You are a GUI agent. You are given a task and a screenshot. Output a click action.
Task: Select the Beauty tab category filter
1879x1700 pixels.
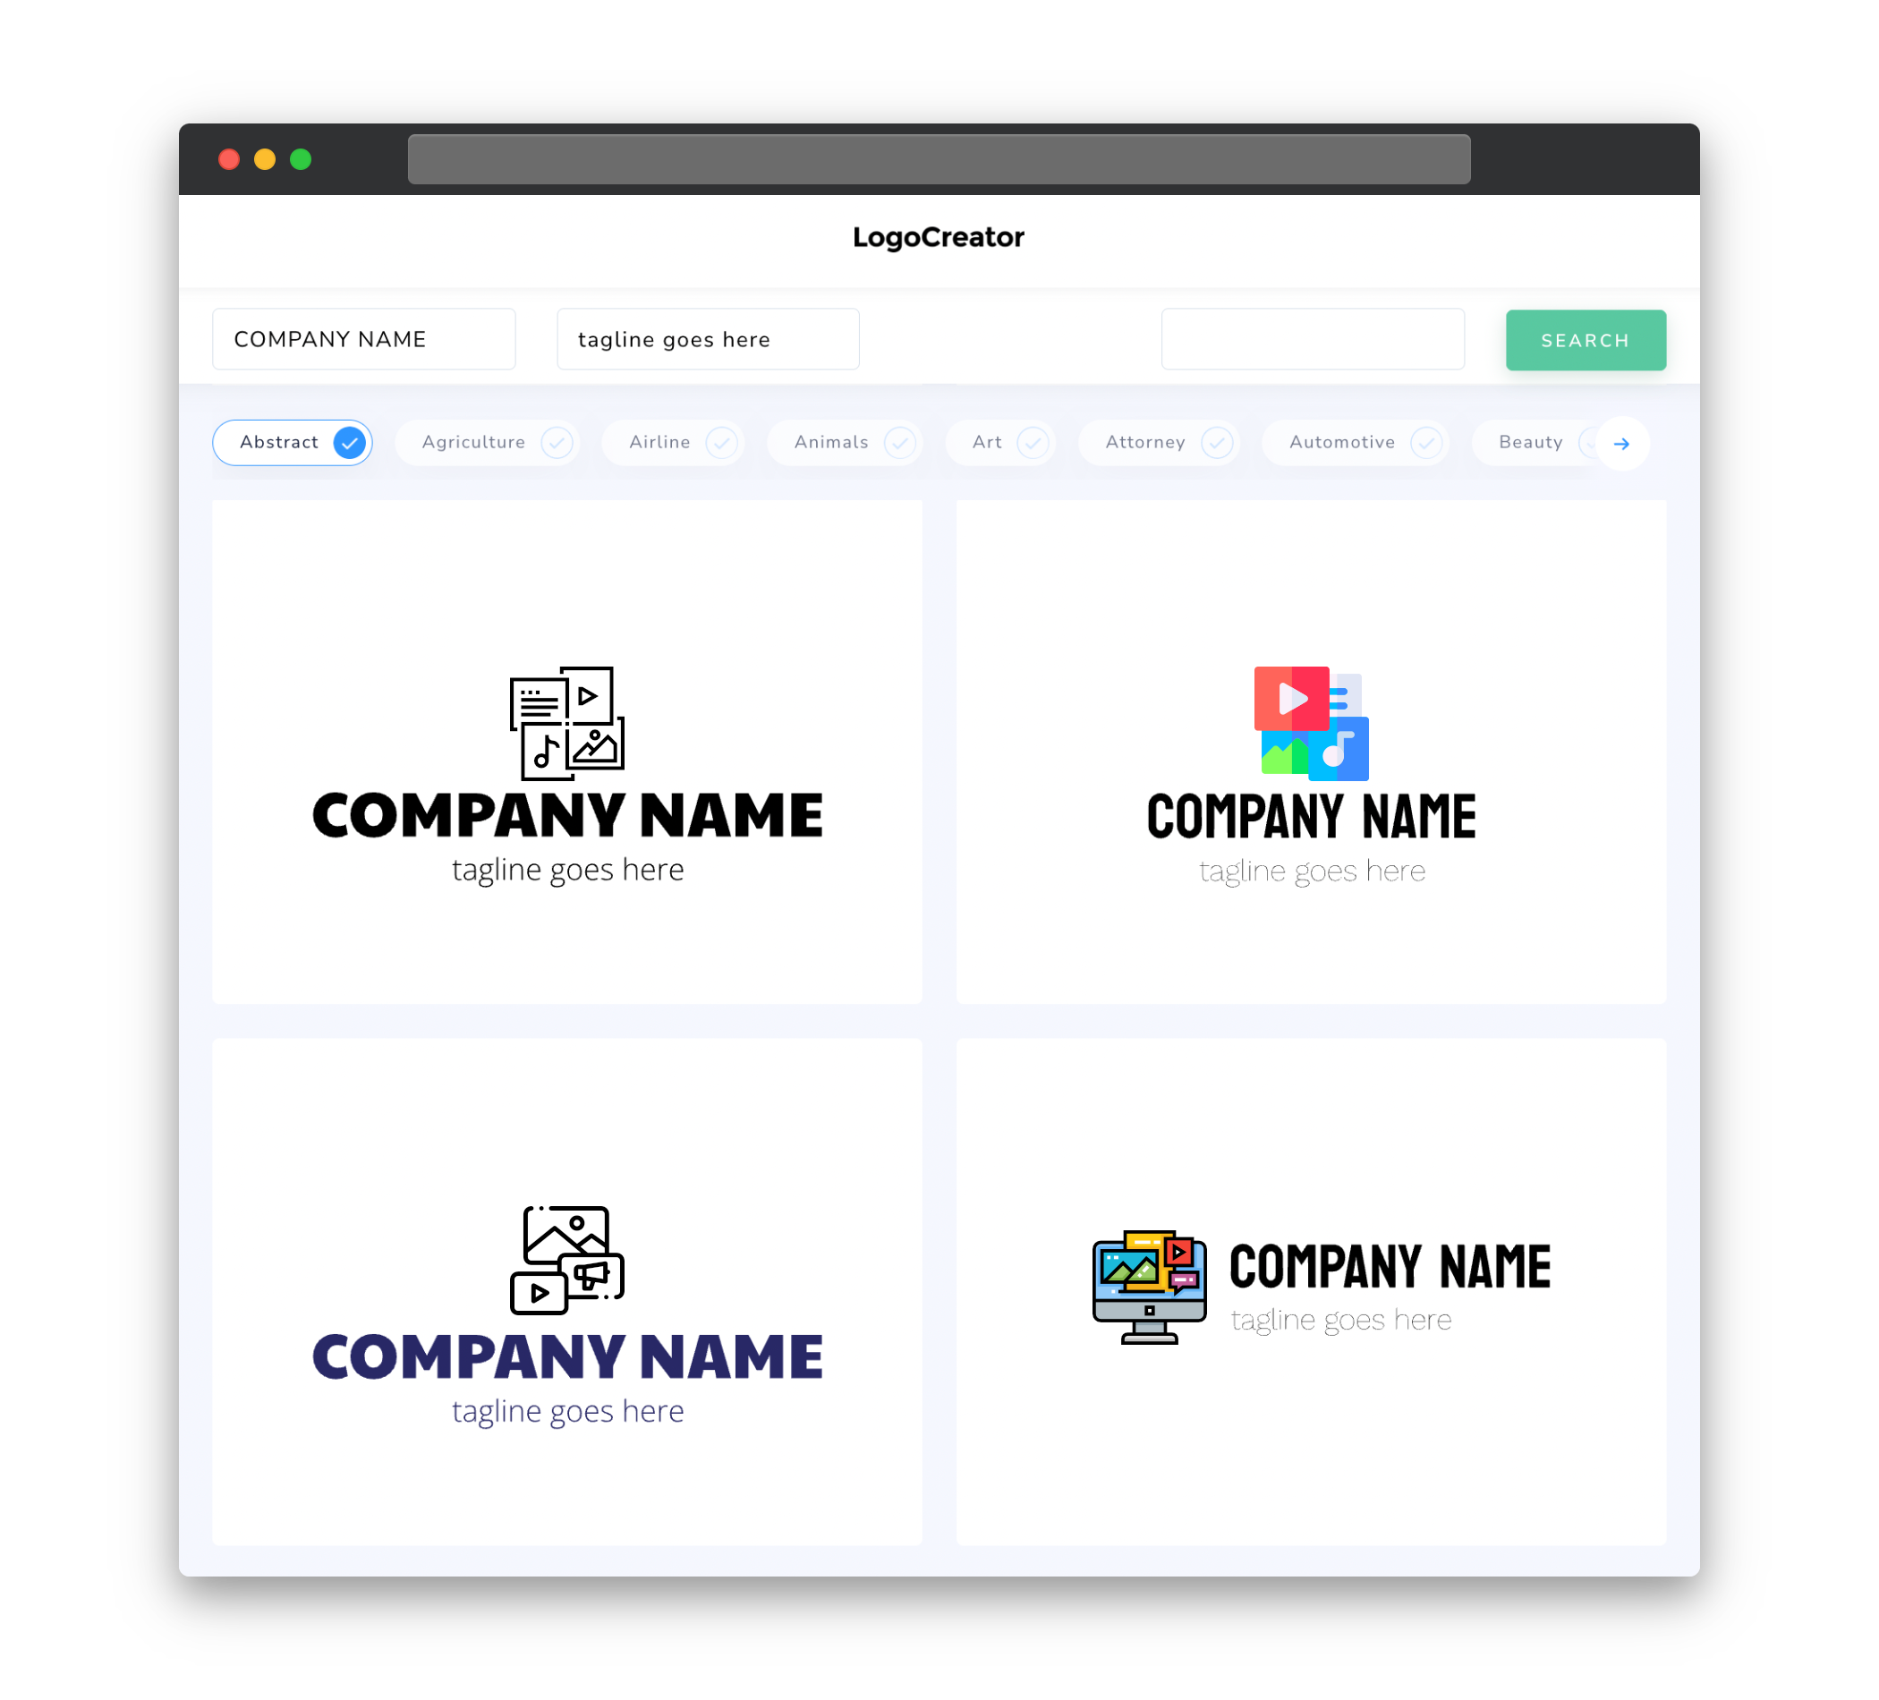1530,442
